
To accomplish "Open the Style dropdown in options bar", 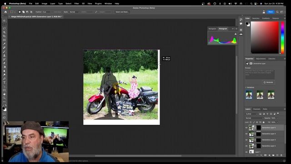I will [x=75, y=12].
